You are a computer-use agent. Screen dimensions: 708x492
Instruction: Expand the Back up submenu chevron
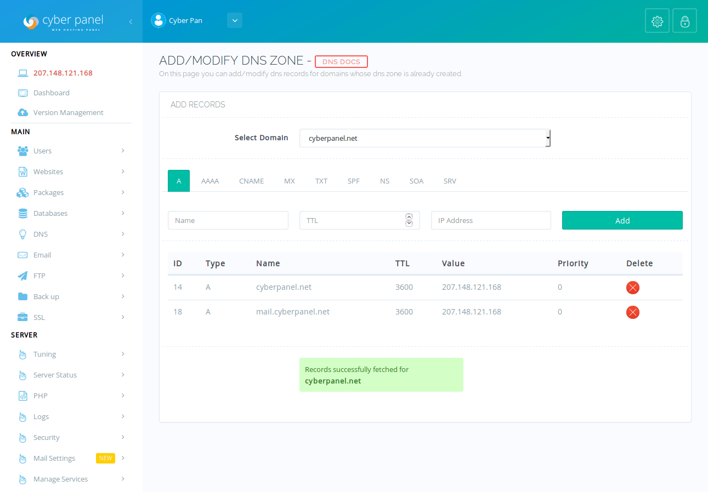coord(123,296)
